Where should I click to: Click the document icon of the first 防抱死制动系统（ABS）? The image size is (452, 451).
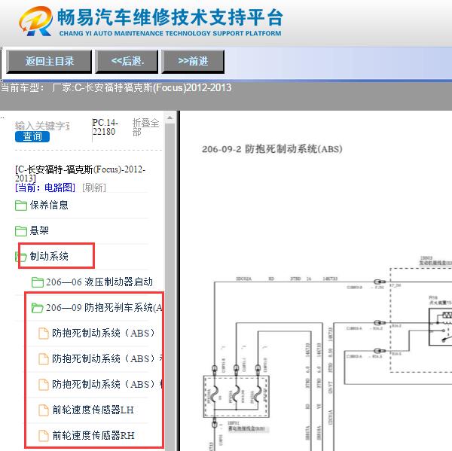point(44,334)
